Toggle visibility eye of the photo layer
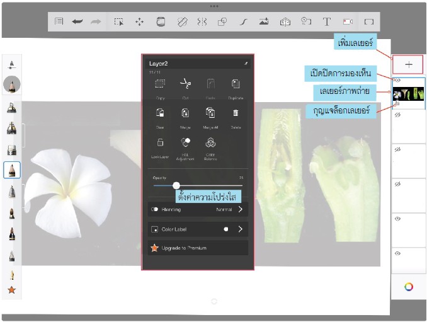 pyautogui.click(x=397, y=81)
